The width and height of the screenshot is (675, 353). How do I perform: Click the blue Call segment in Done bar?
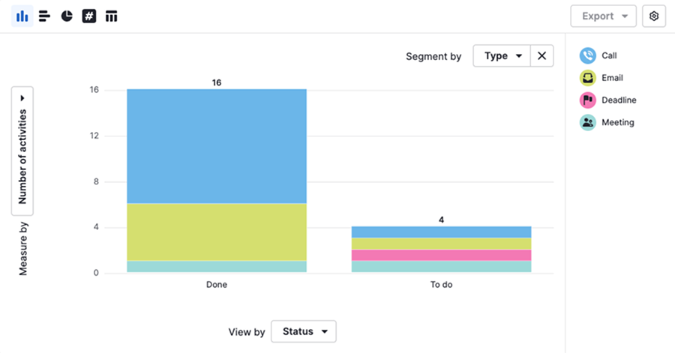point(217,146)
